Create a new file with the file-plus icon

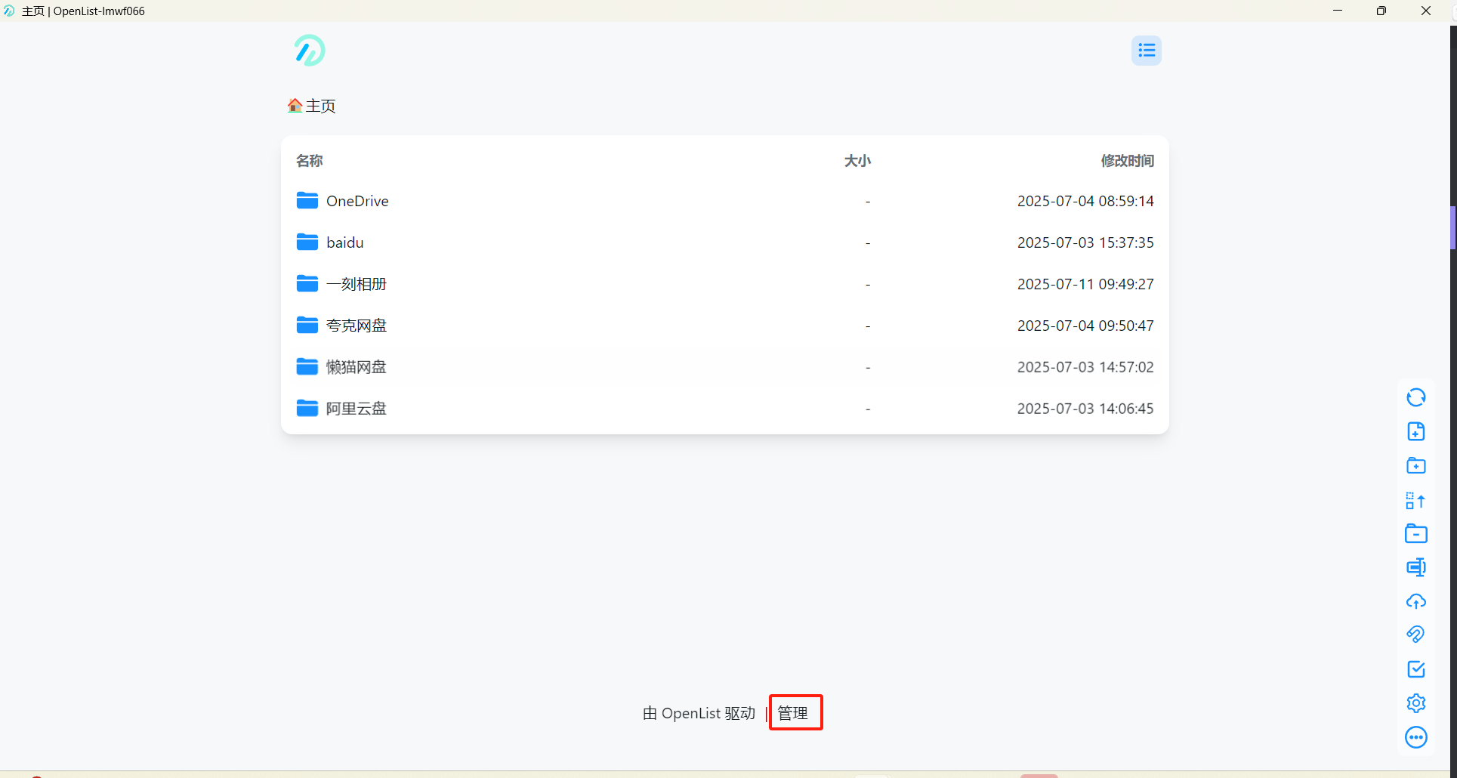(1416, 431)
